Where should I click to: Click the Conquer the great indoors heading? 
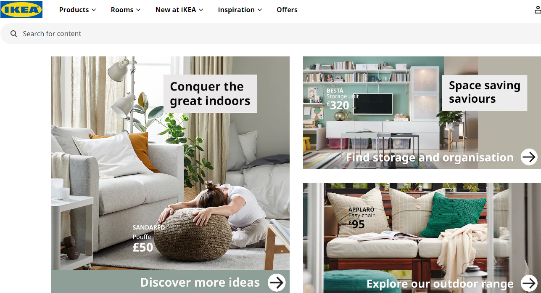pyautogui.click(x=210, y=93)
